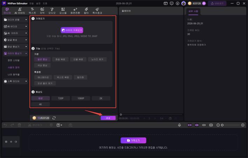Click the undo arrow in timeline toolbar

tap(5, 125)
